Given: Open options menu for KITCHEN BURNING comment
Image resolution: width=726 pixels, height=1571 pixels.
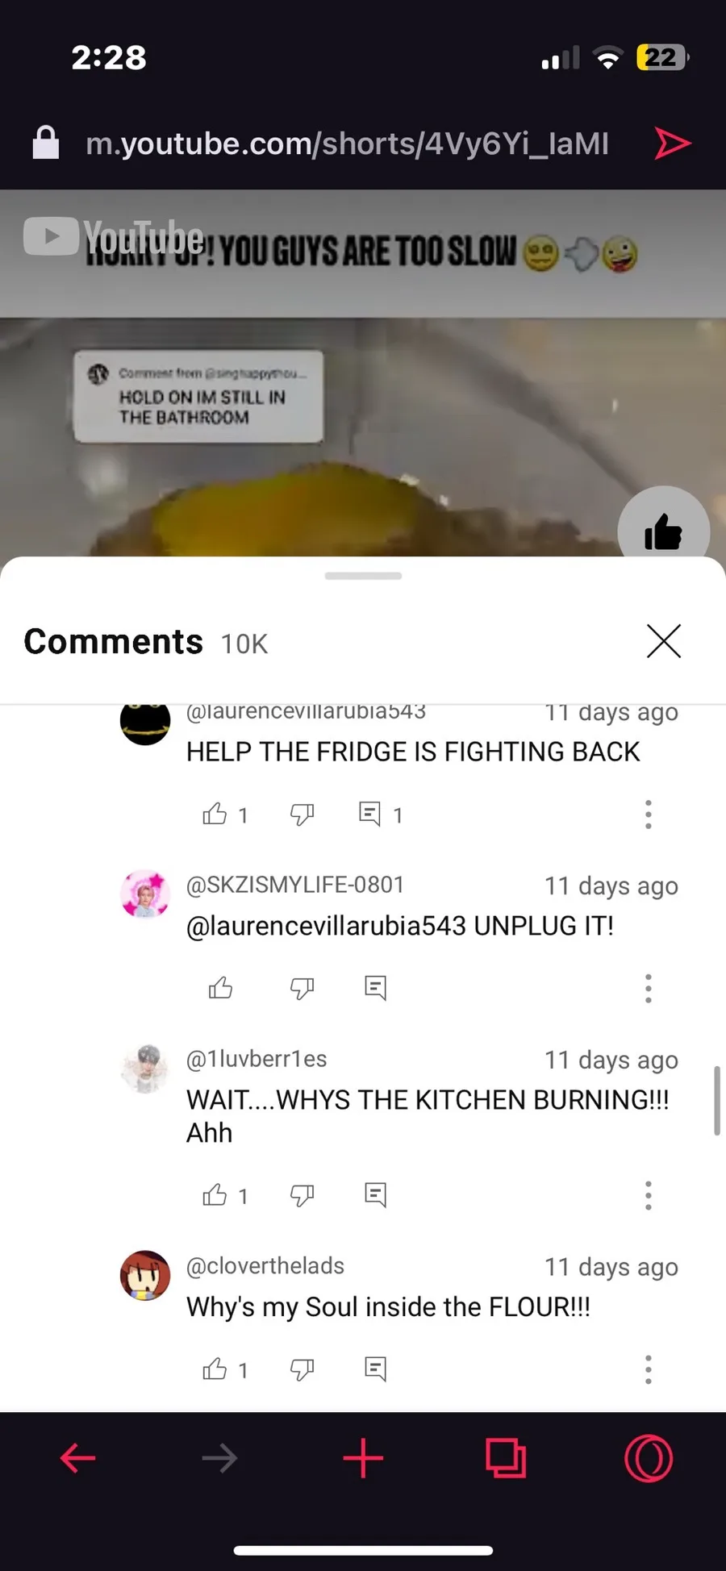Looking at the screenshot, I should (648, 1194).
